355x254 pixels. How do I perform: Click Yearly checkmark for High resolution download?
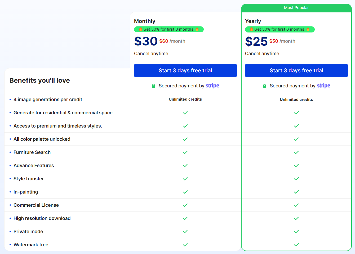(296, 218)
